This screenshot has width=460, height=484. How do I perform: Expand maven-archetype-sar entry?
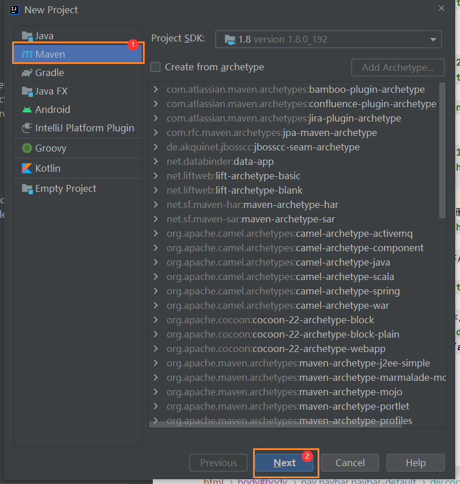156,219
